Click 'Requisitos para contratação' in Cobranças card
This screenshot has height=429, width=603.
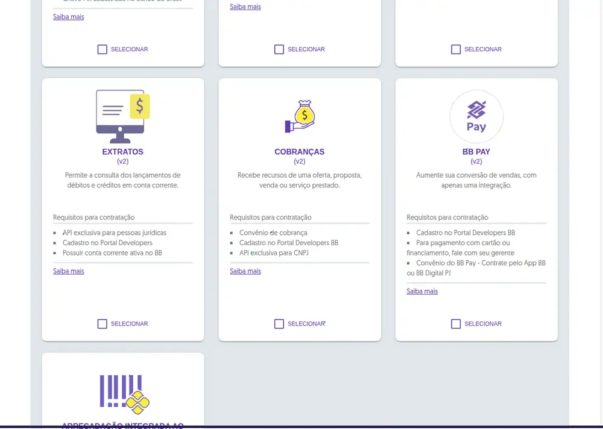coord(271,217)
